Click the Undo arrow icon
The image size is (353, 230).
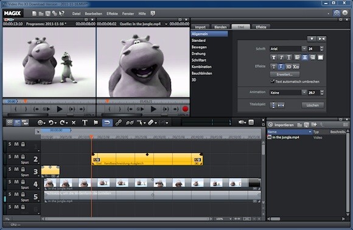(x=51, y=123)
